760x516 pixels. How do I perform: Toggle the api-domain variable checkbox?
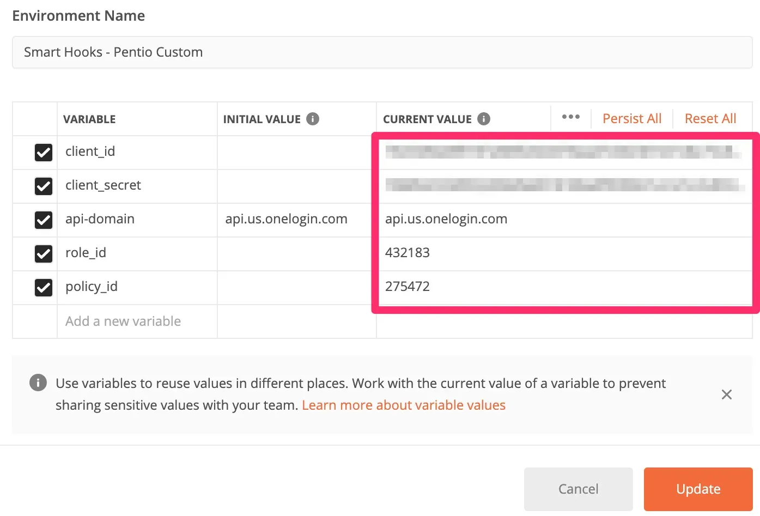point(44,220)
